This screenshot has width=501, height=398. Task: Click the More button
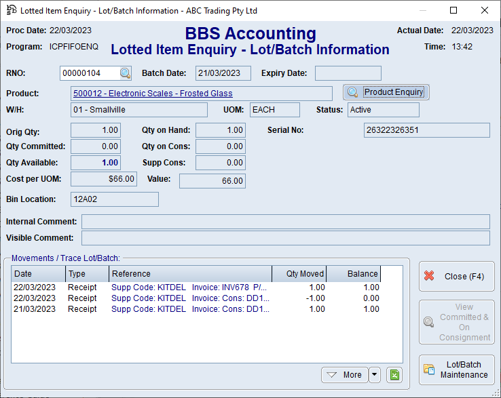[x=344, y=374]
